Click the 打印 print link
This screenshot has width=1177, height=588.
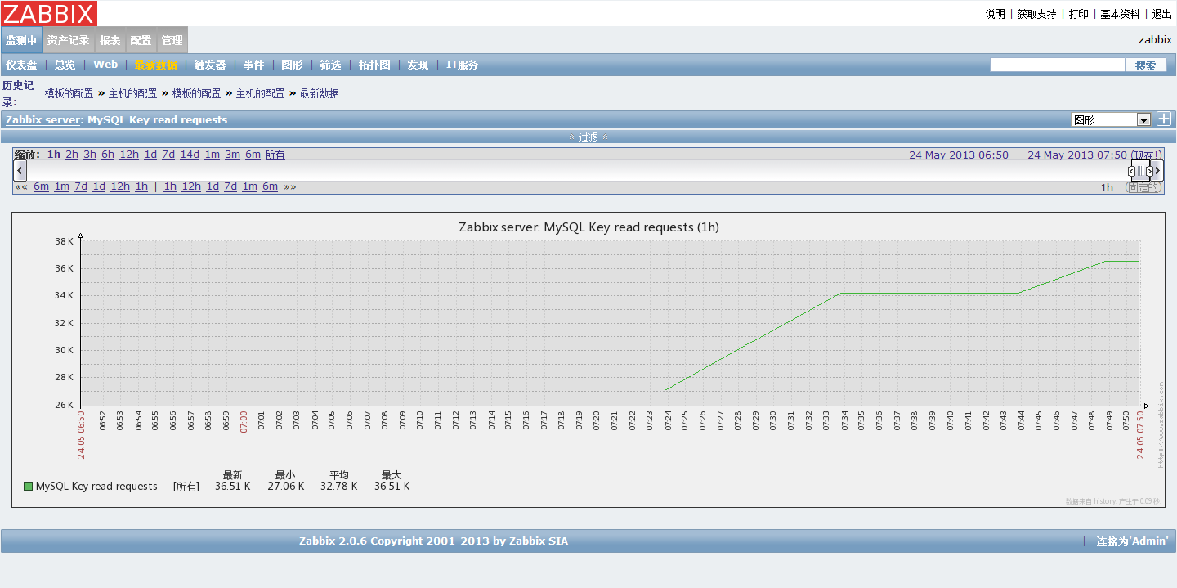[x=1079, y=14]
